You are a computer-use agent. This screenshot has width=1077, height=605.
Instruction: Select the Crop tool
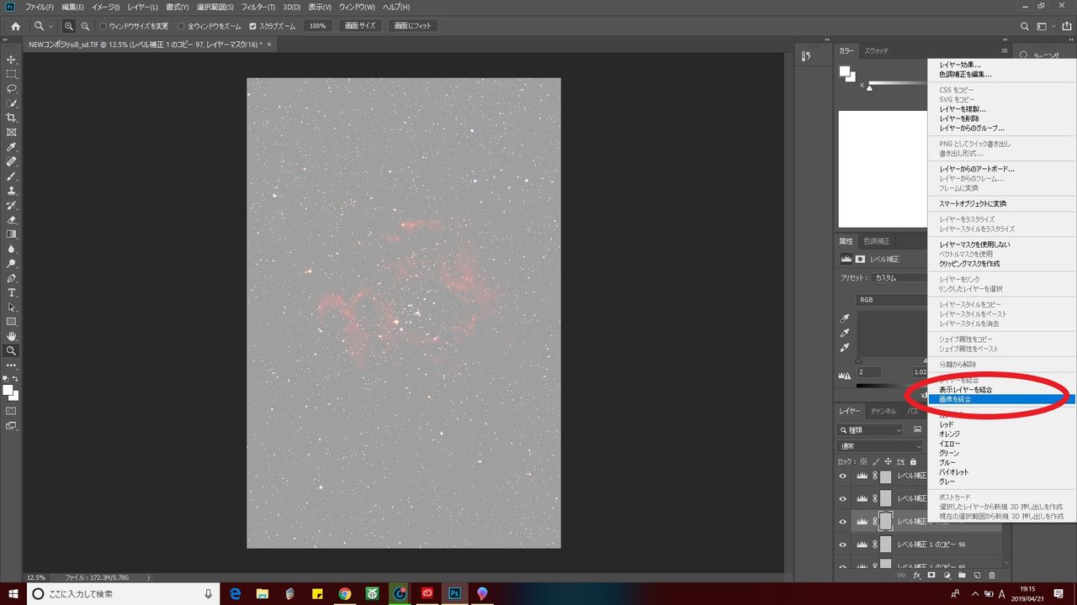[12, 118]
